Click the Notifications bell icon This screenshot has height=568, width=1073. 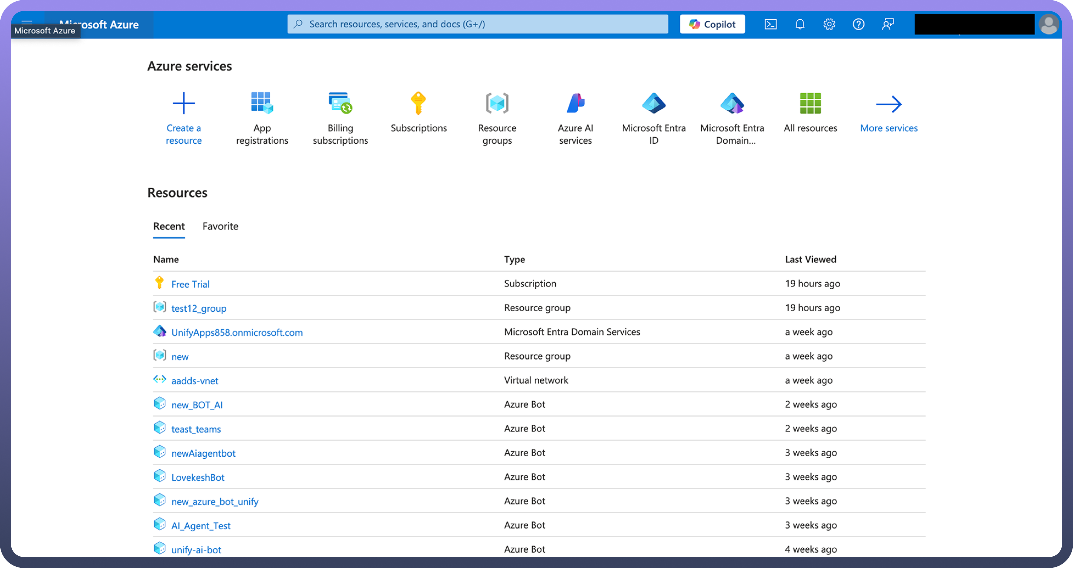tap(800, 24)
